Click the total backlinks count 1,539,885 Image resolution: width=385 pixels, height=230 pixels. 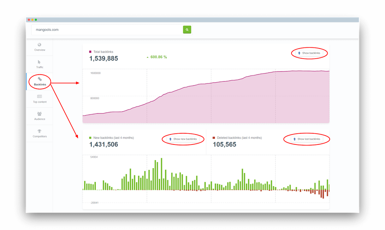(103, 59)
